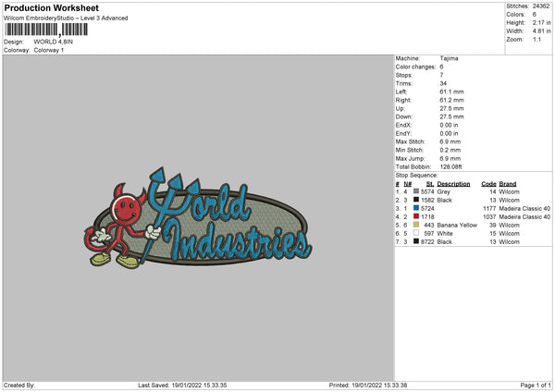The width and height of the screenshot is (555, 392).
Task: Click the thread code '1177'
Action: coord(489,208)
